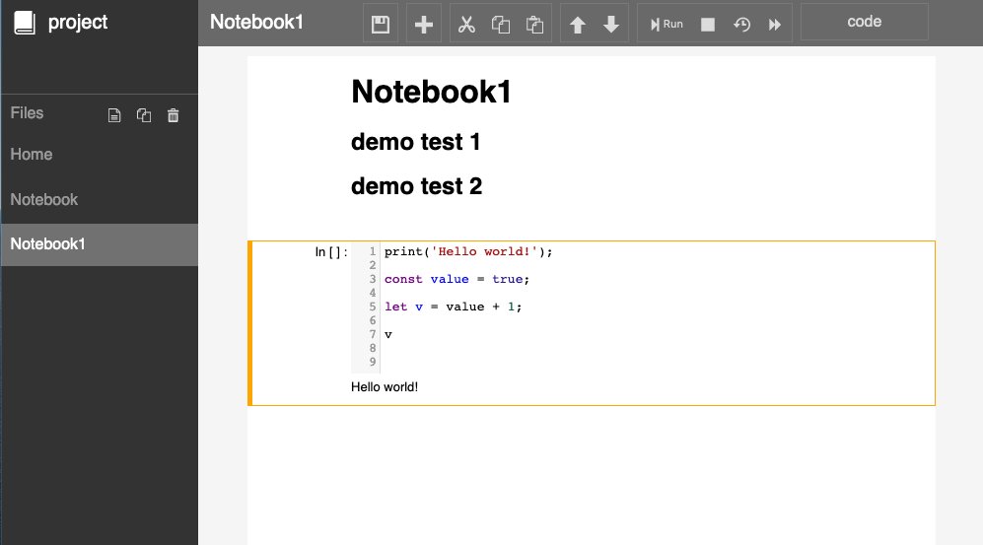Click the save notebook icon
The height and width of the screenshot is (545, 983).
(x=381, y=24)
